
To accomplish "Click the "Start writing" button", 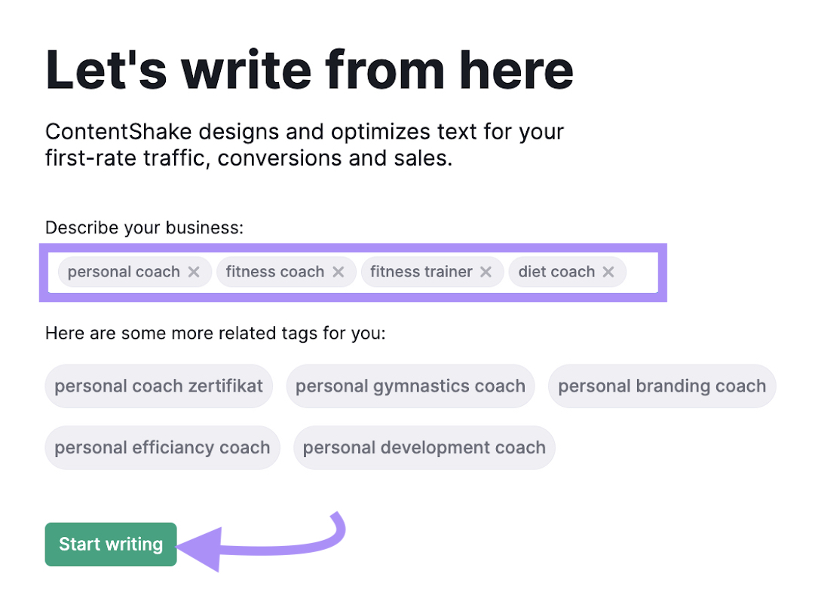I will pyautogui.click(x=110, y=544).
